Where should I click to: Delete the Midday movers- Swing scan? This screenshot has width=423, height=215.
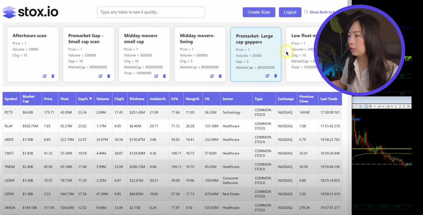coord(220,76)
